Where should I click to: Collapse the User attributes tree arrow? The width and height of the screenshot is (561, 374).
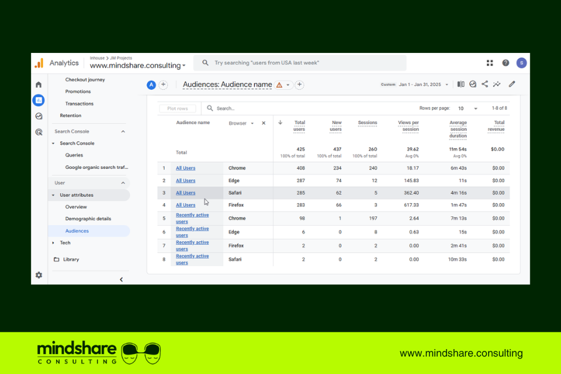(54, 195)
